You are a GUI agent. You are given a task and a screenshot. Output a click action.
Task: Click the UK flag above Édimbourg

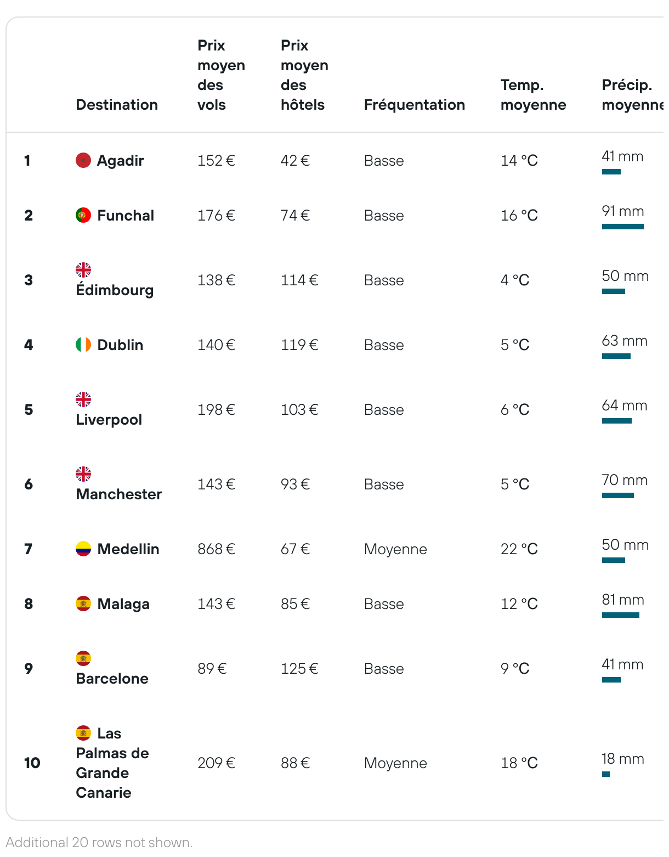point(83,270)
